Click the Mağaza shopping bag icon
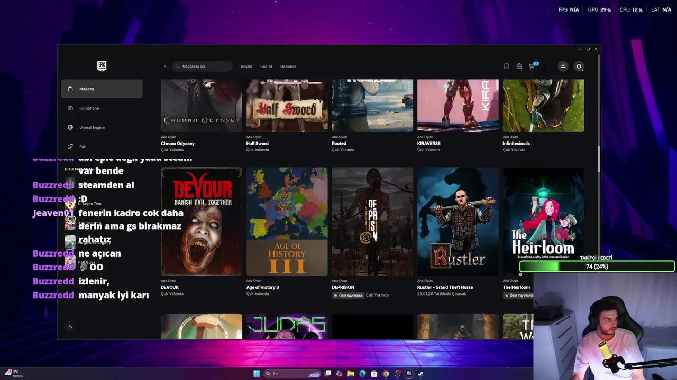Viewport: 677px width, 380px height. (70, 89)
